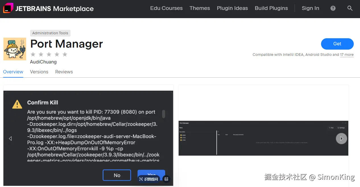Select the Administration Tools tag
The height and width of the screenshot is (187, 360).
pos(50,33)
